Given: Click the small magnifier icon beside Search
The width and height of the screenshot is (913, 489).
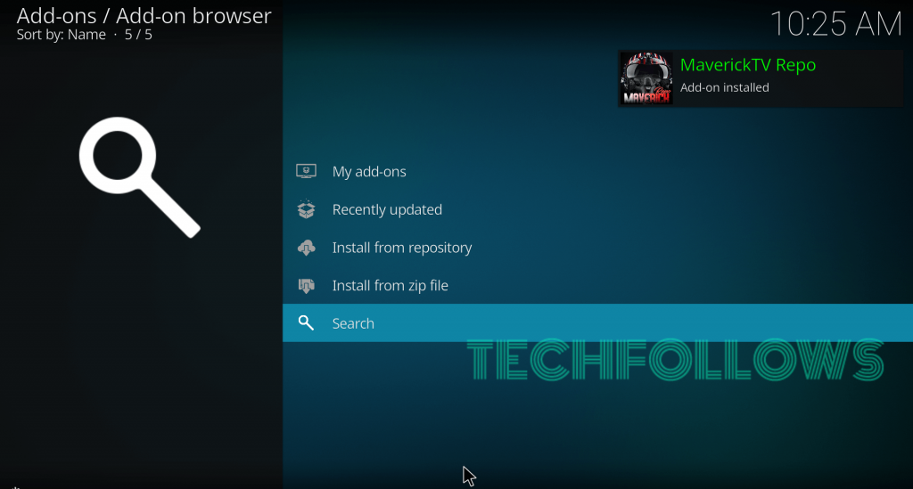Looking at the screenshot, I should (307, 322).
